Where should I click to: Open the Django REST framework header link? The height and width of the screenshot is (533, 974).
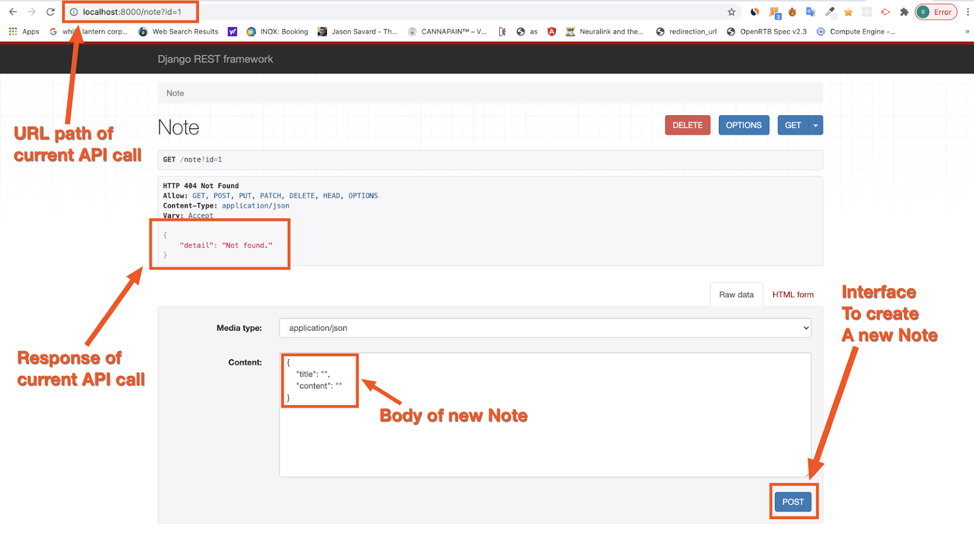pos(215,59)
